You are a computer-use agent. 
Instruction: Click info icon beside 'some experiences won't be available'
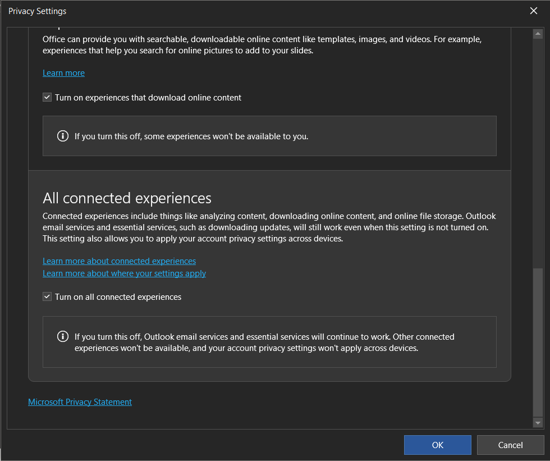(63, 136)
